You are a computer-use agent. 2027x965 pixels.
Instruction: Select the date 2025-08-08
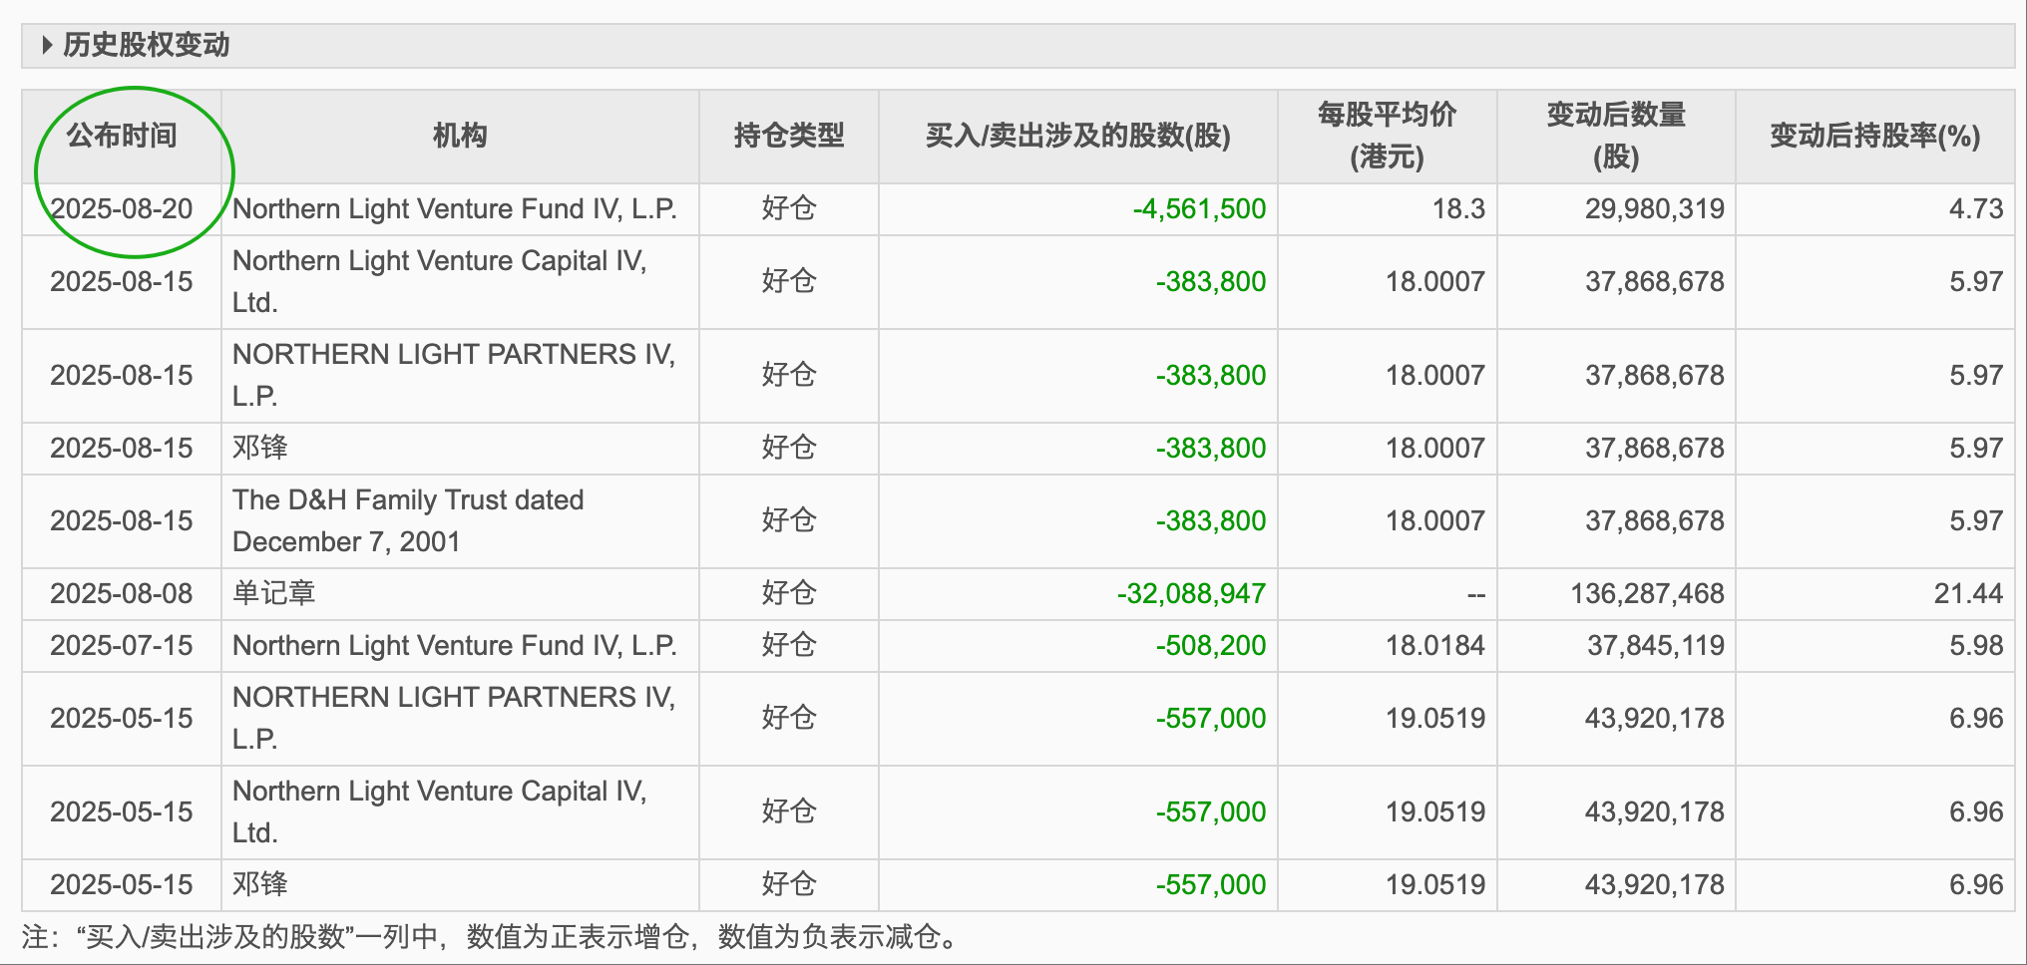pyautogui.click(x=122, y=593)
